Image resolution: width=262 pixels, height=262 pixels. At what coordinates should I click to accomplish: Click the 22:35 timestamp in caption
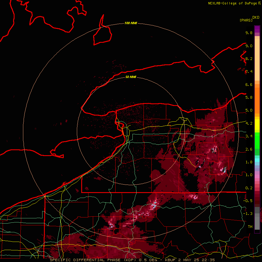coord(208,260)
